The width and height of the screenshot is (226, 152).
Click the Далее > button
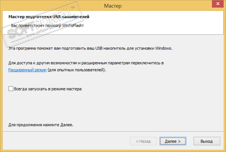[173, 141]
